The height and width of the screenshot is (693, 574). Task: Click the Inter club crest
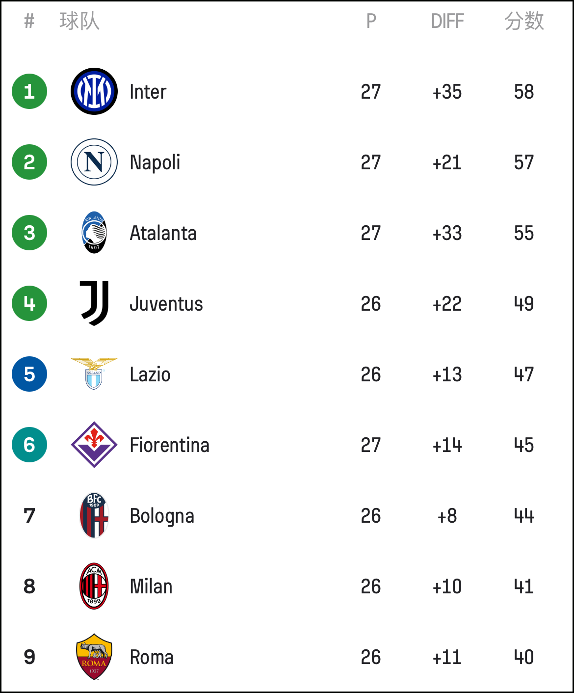click(94, 91)
